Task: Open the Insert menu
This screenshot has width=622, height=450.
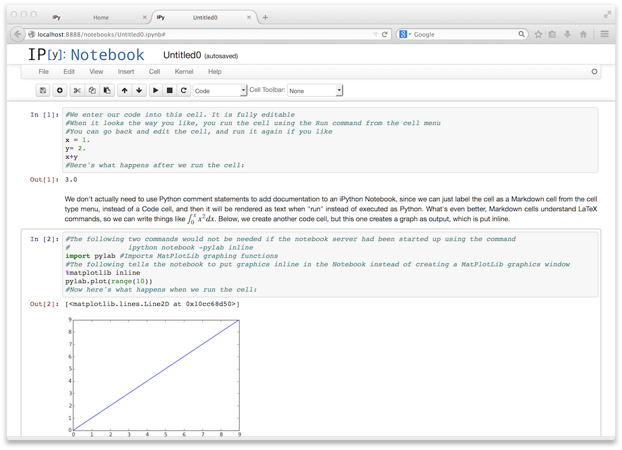Action: point(126,71)
